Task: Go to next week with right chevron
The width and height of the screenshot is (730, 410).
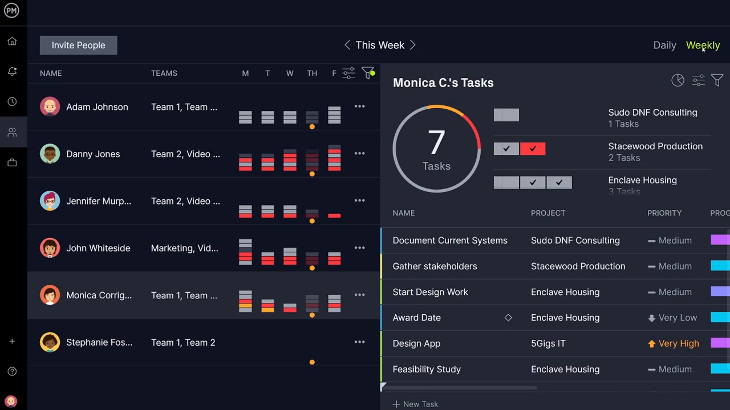Action: (x=413, y=45)
